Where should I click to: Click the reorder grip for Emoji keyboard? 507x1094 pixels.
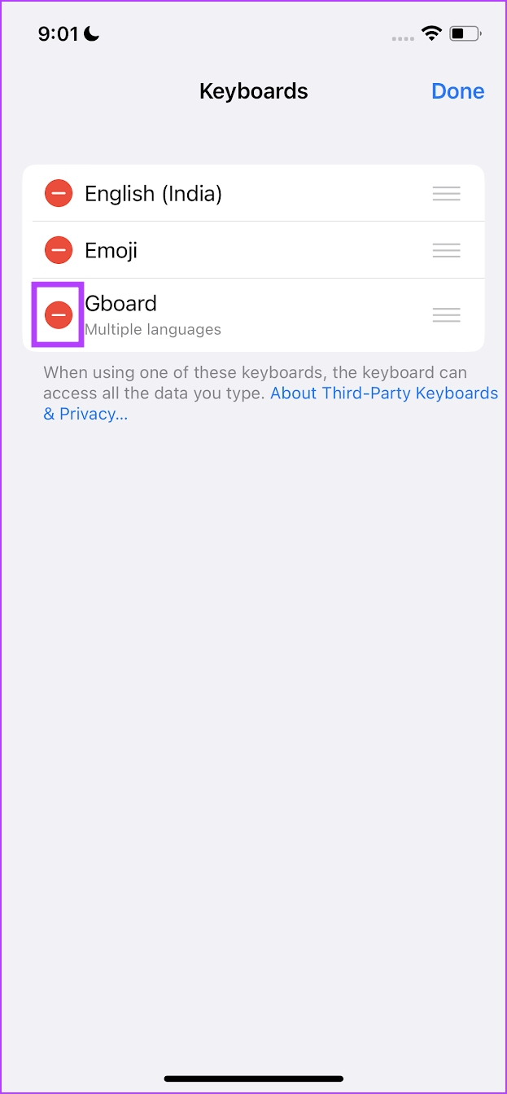[x=446, y=250]
